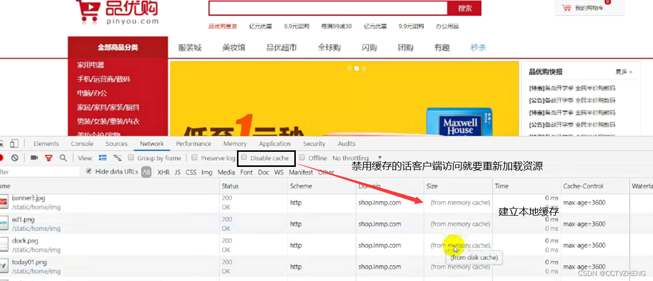Viewport: 653px width, 281px height.
Task: Filter requests by Doc
Action: 264,172
